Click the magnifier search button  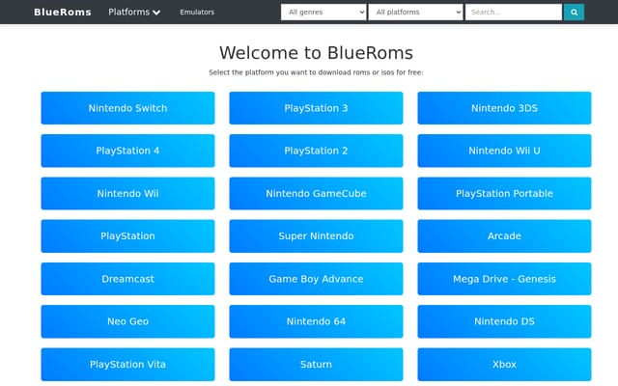[x=574, y=13]
